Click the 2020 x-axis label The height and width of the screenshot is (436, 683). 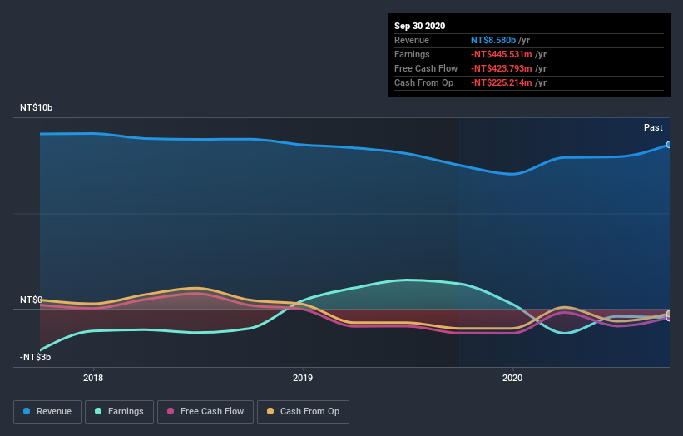click(x=512, y=378)
